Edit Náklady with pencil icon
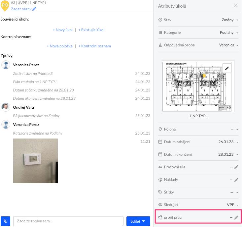Screen dimensions: 242x227 pyautogui.click(x=236, y=180)
